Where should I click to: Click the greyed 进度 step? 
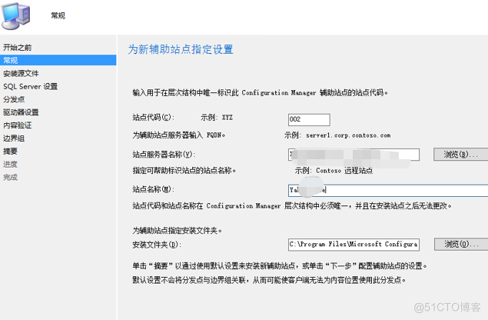pyautogui.click(x=10, y=164)
